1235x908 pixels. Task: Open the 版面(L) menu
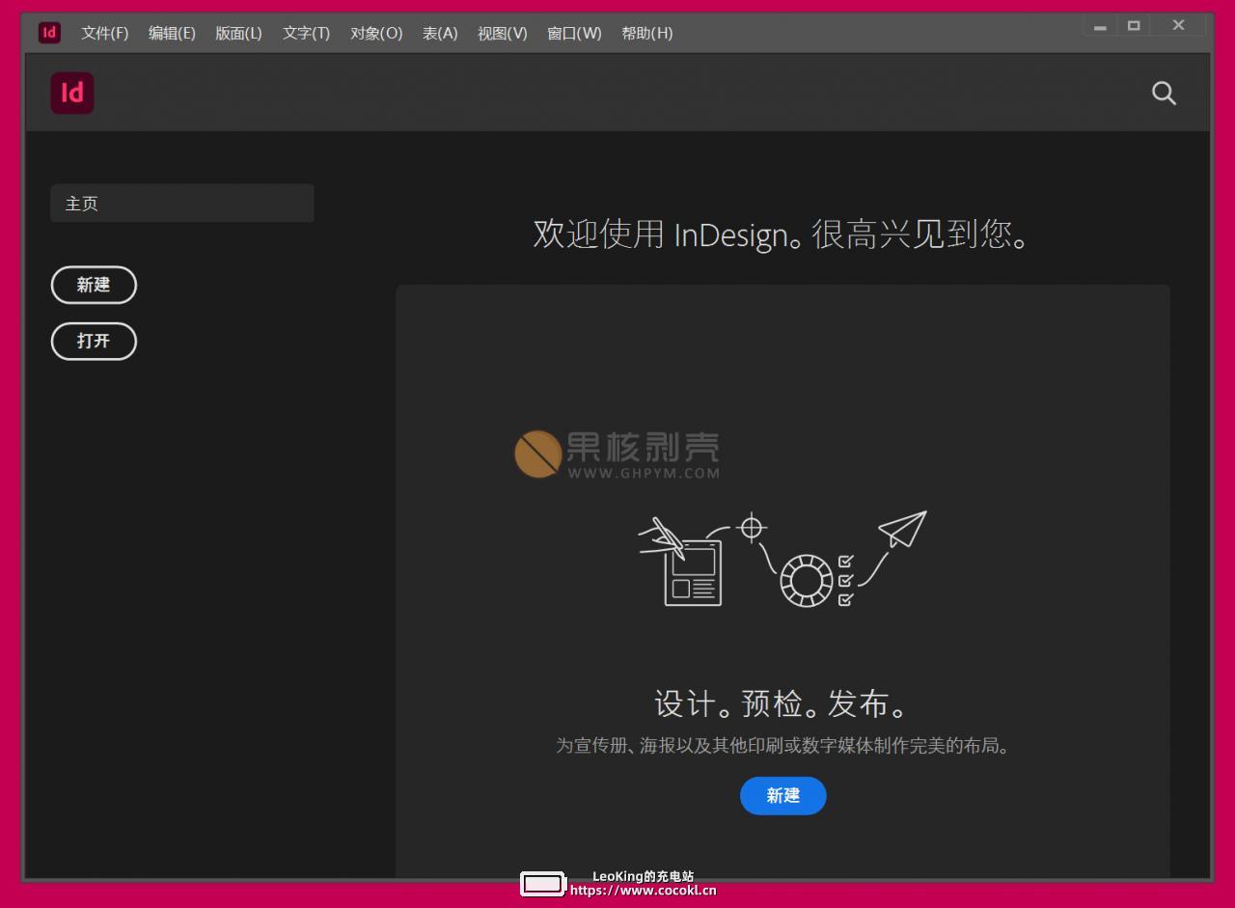[238, 33]
